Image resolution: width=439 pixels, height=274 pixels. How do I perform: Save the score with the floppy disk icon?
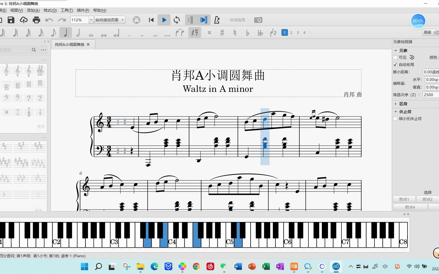tap(11, 20)
